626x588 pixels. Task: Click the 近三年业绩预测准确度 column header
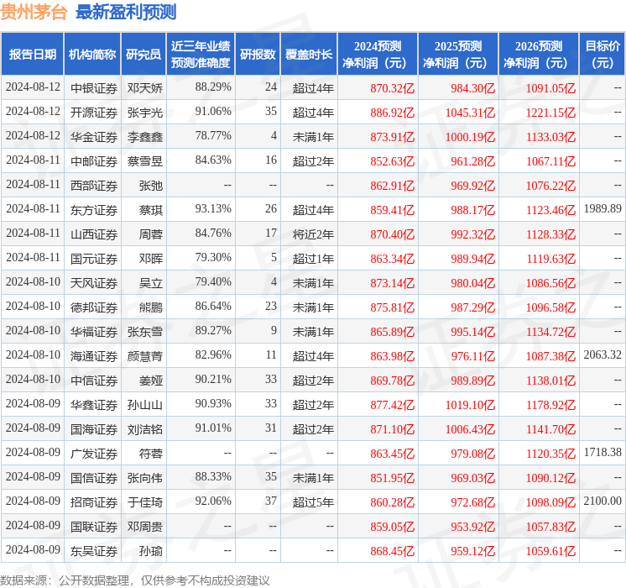(201, 54)
